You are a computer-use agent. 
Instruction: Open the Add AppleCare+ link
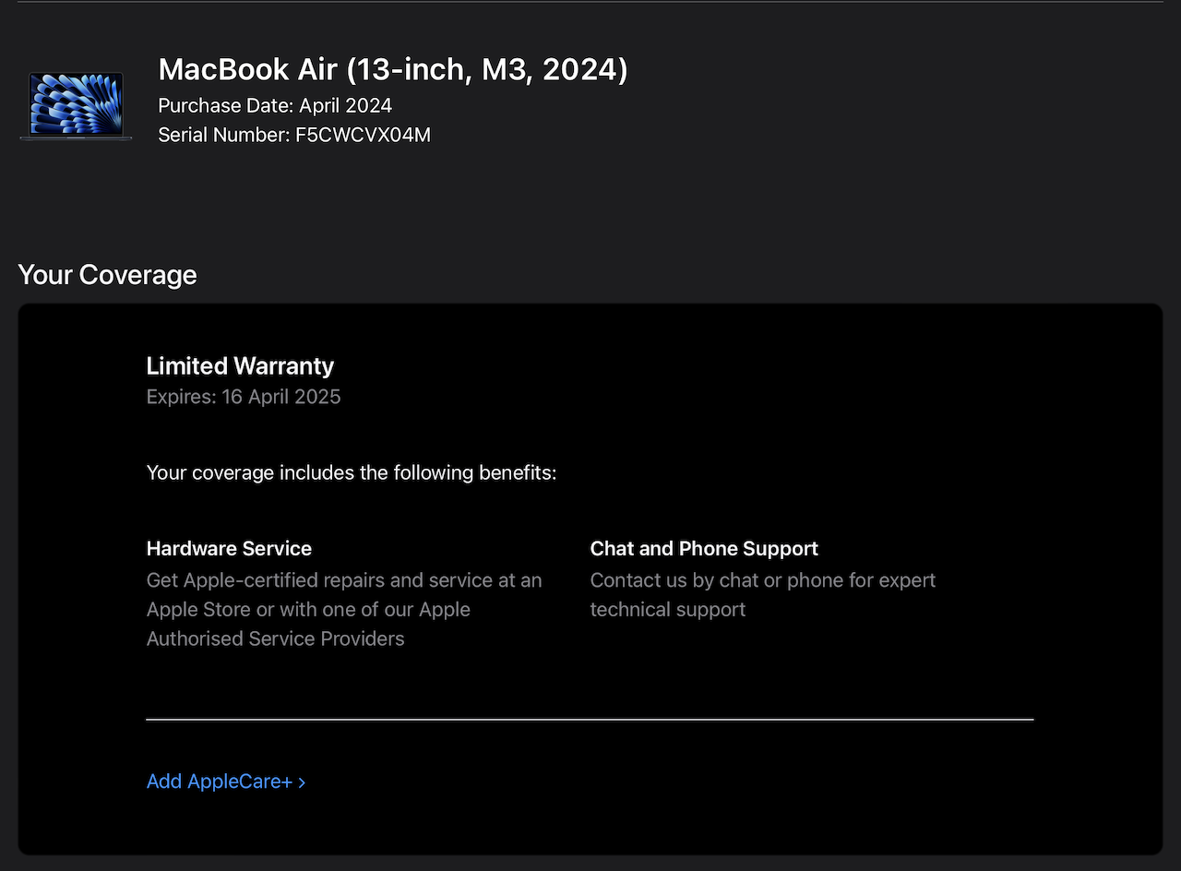point(226,782)
